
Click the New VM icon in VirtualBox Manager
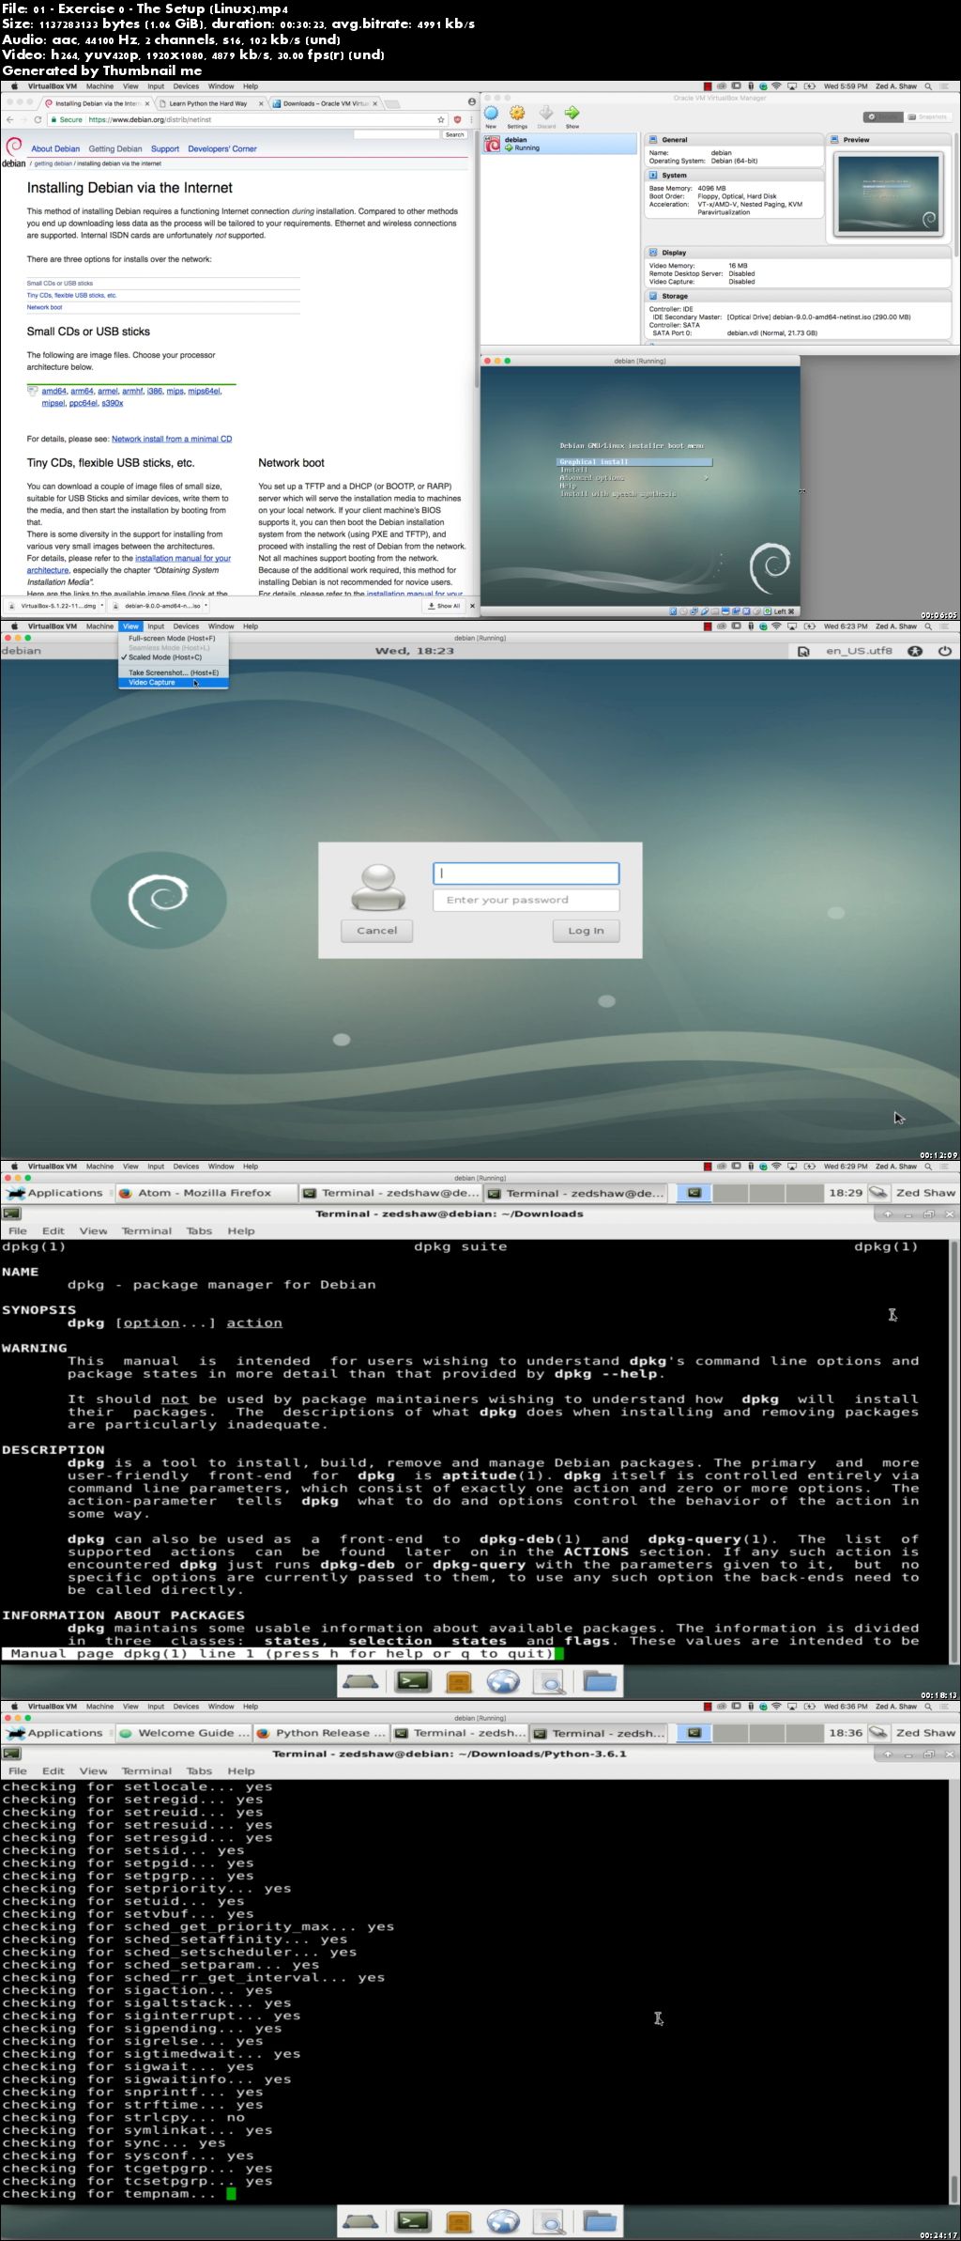coord(491,113)
